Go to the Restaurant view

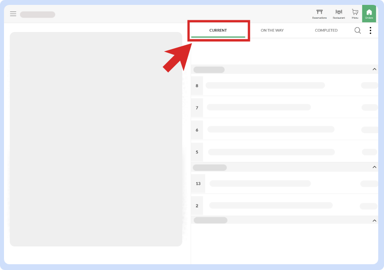point(339,13)
